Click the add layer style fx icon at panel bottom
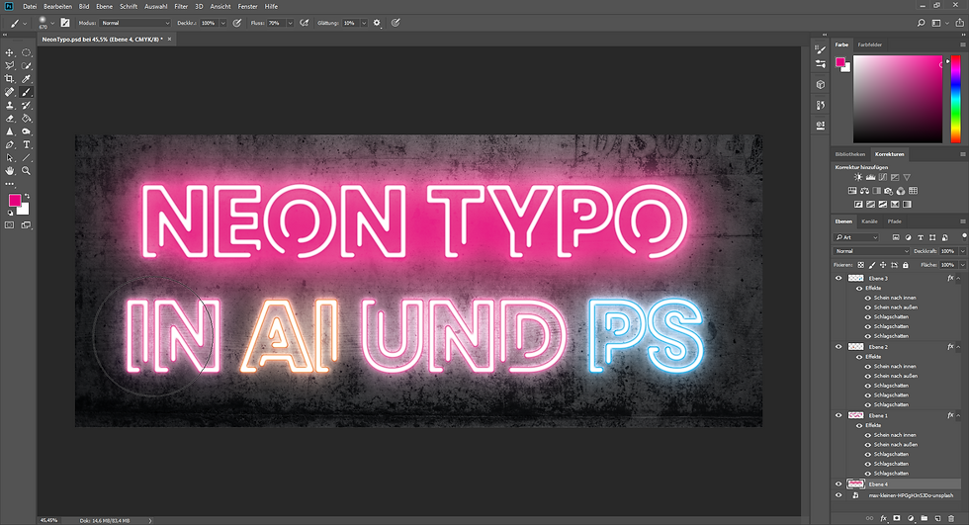The height and width of the screenshot is (525, 969). (x=884, y=518)
